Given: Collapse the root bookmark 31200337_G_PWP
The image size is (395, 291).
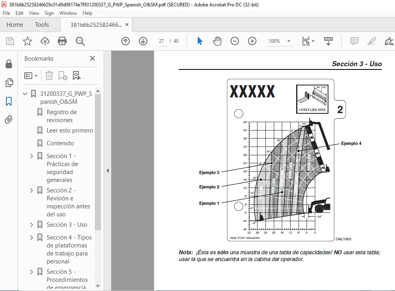Looking at the screenshot, I should [25, 94].
